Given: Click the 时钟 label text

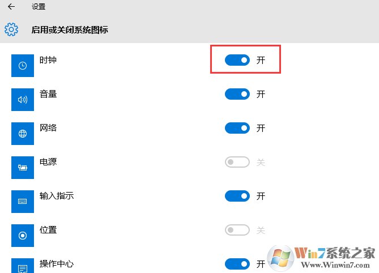Looking at the screenshot, I should (x=48, y=60).
